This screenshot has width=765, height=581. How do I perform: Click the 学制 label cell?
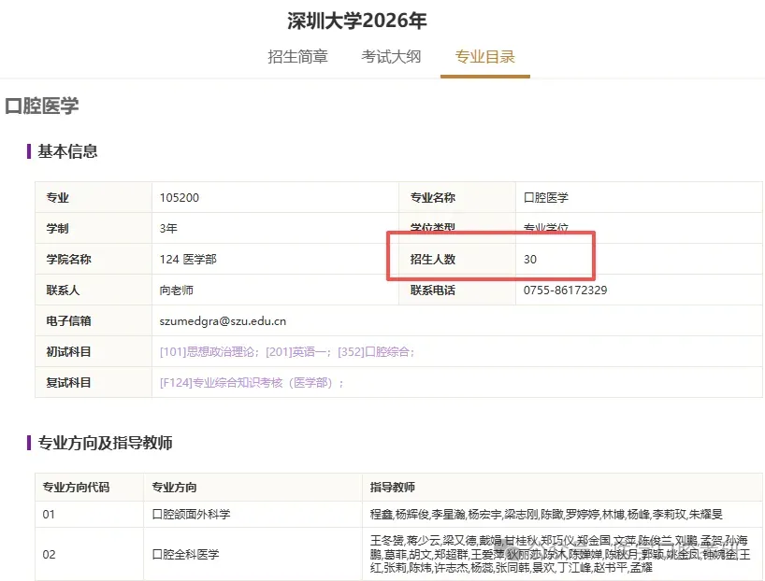click(x=94, y=228)
